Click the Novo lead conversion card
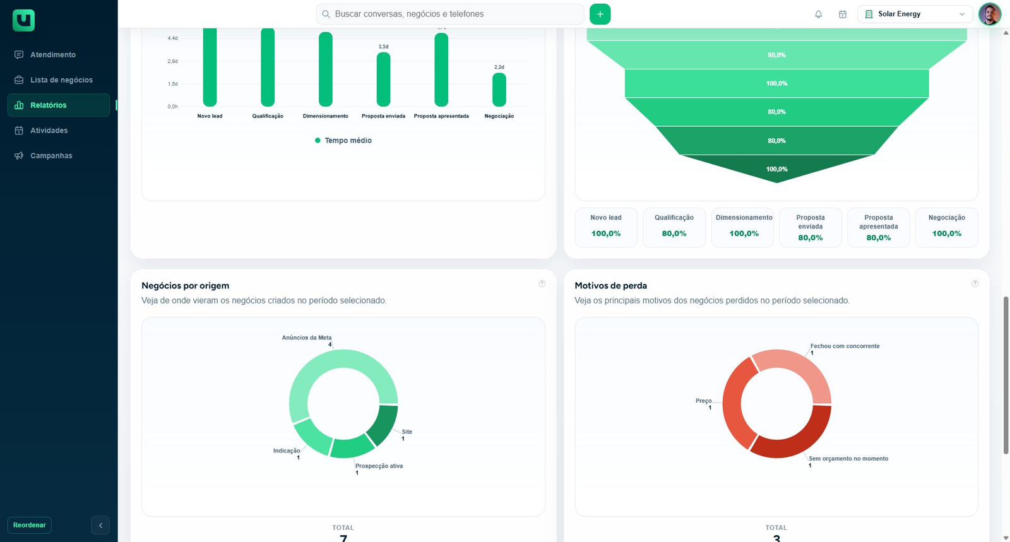1010x542 pixels. point(606,227)
